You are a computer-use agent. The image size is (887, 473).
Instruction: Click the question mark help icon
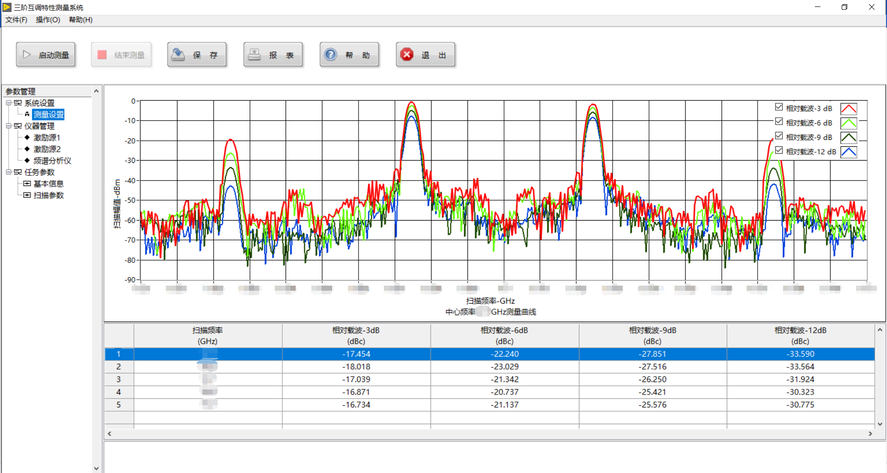(x=330, y=55)
